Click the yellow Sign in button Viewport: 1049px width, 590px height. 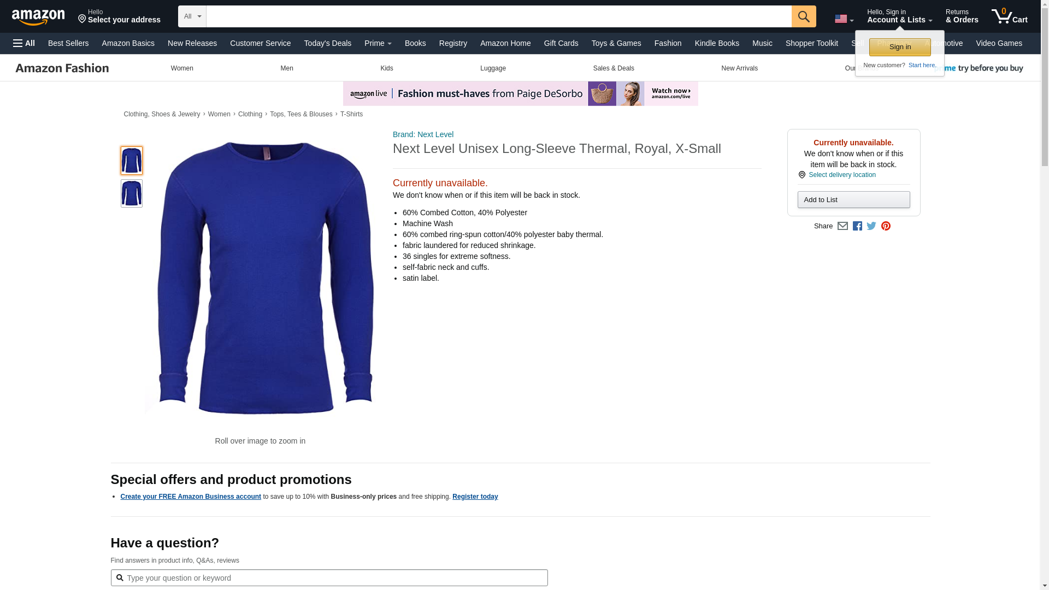pyautogui.click(x=899, y=47)
